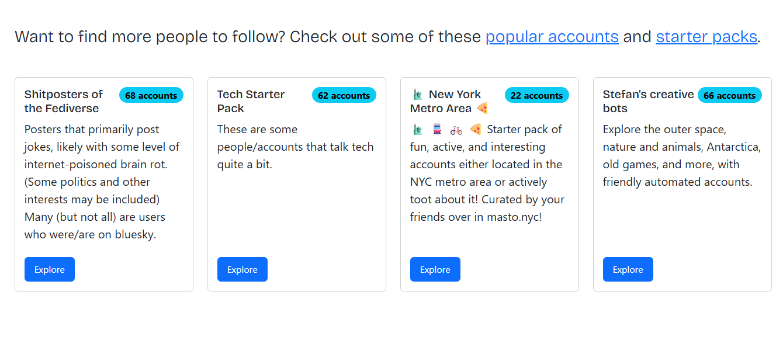Click the 22 accounts badge
The image size is (783, 340).
537,95
